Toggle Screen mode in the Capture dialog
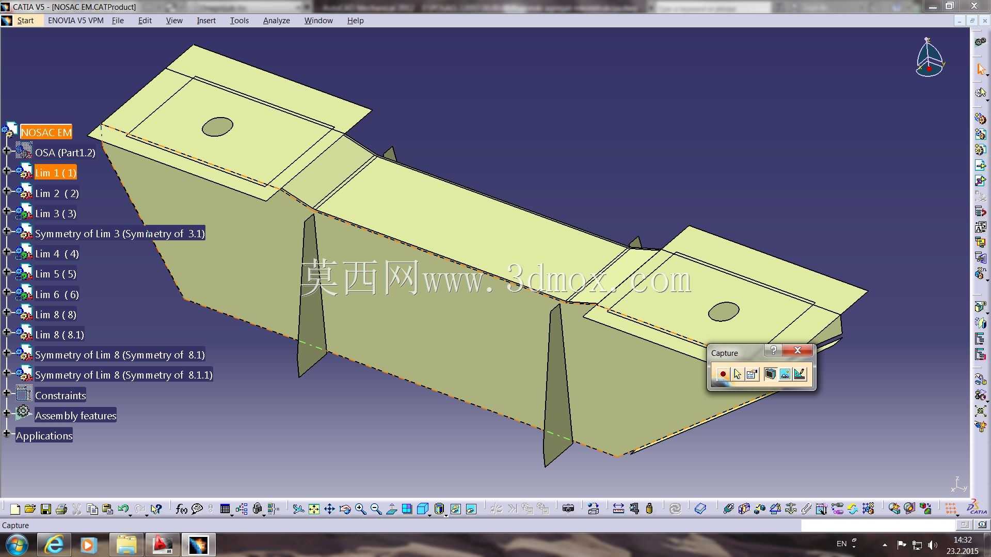 (770, 374)
